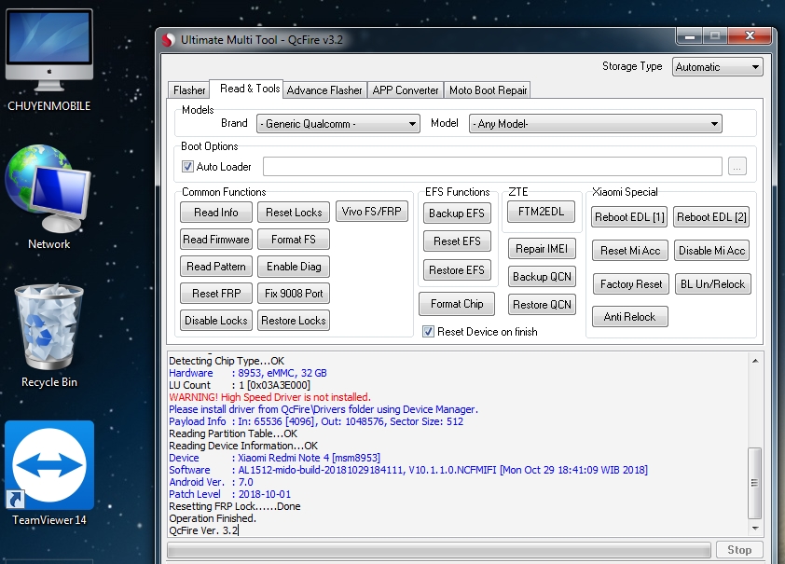The width and height of the screenshot is (785, 564).
Task: Click the Vivo FS/FRP button
Action: [x=371, y=212]
